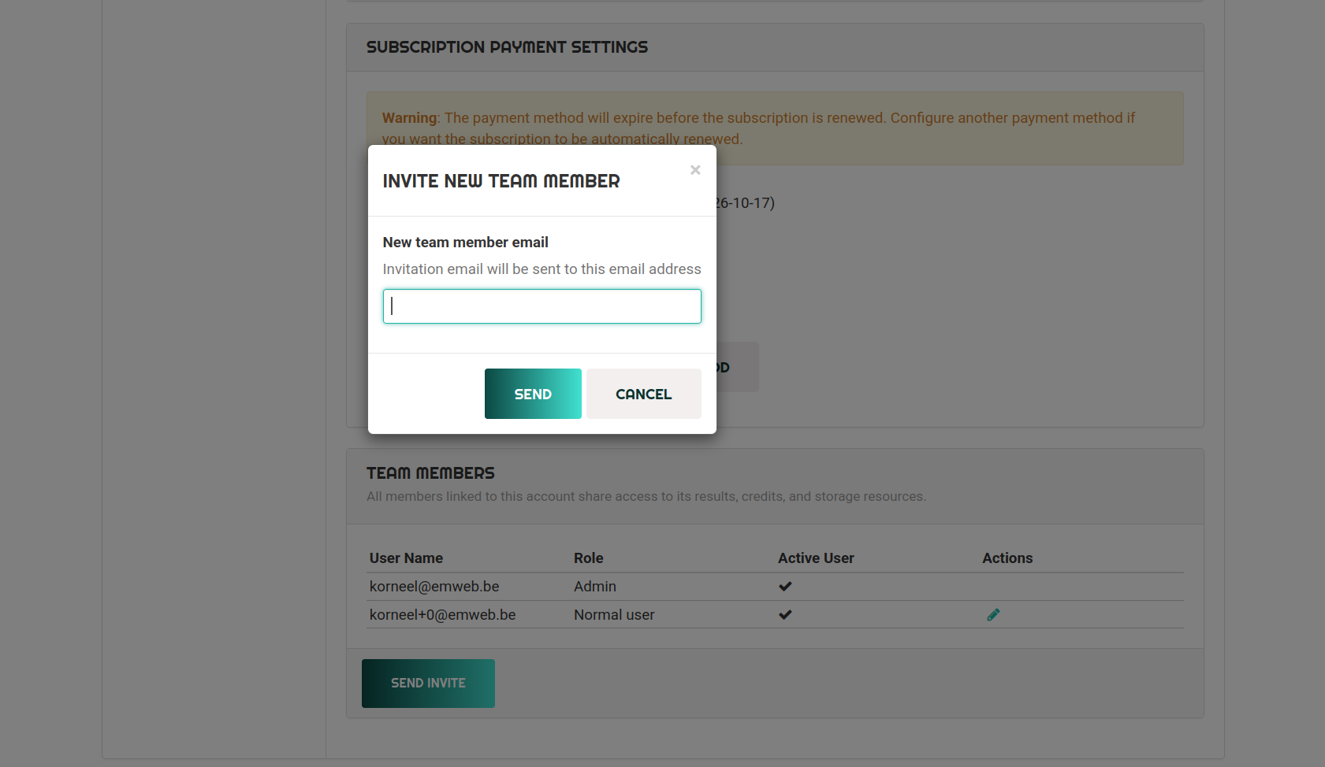The height and width of the screenshot is (767, 1325).
Task: Click the new team member email field
Action: (x=542, y=306)
